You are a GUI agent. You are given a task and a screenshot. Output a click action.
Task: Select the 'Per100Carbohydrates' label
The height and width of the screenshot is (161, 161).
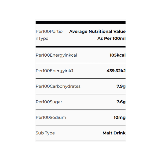[x=58, y=86]
